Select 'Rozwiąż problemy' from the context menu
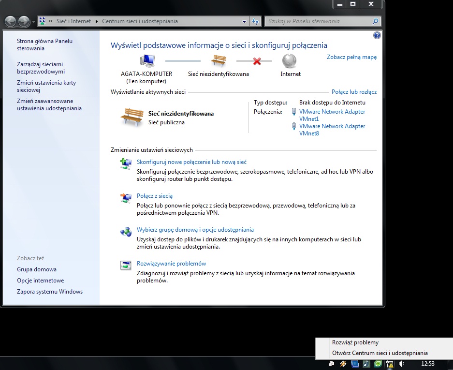This screenshot has height=370, width=453. click(x=355, y=342)
